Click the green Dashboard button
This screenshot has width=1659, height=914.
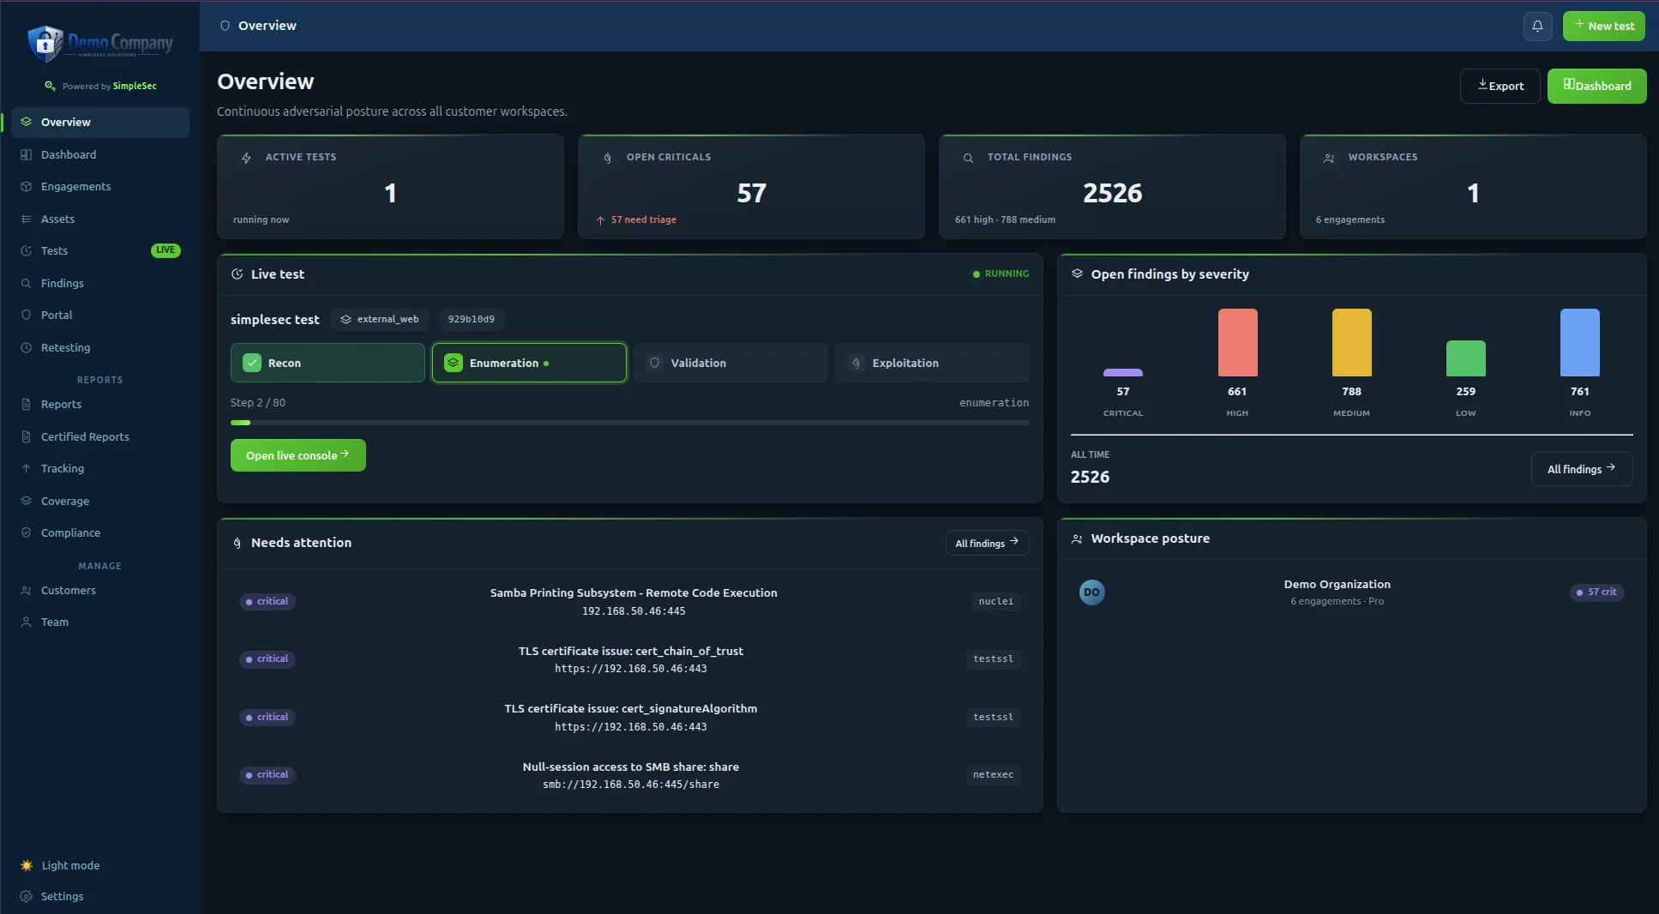tap(1596, 86)
